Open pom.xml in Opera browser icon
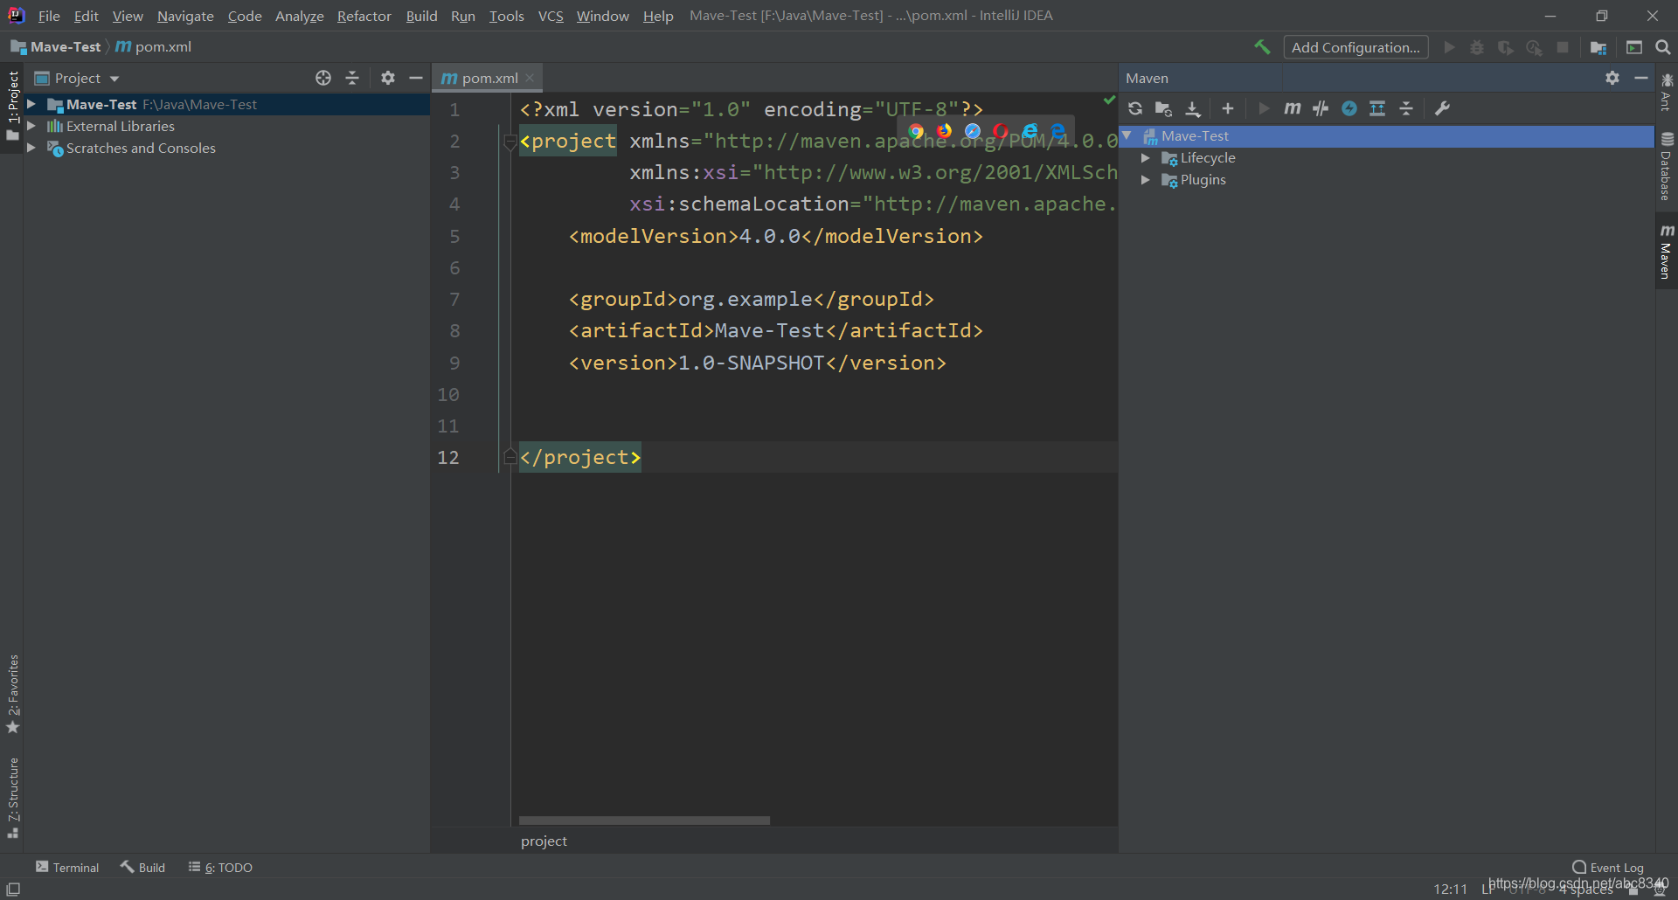Viewport: 1678px width, 900px height. click(1001, 131)
